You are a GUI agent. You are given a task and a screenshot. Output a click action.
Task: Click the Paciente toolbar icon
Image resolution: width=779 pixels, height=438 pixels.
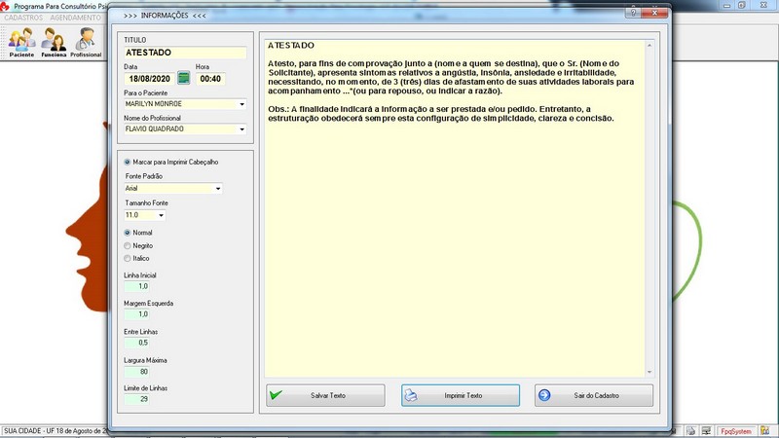coord(21,42)
